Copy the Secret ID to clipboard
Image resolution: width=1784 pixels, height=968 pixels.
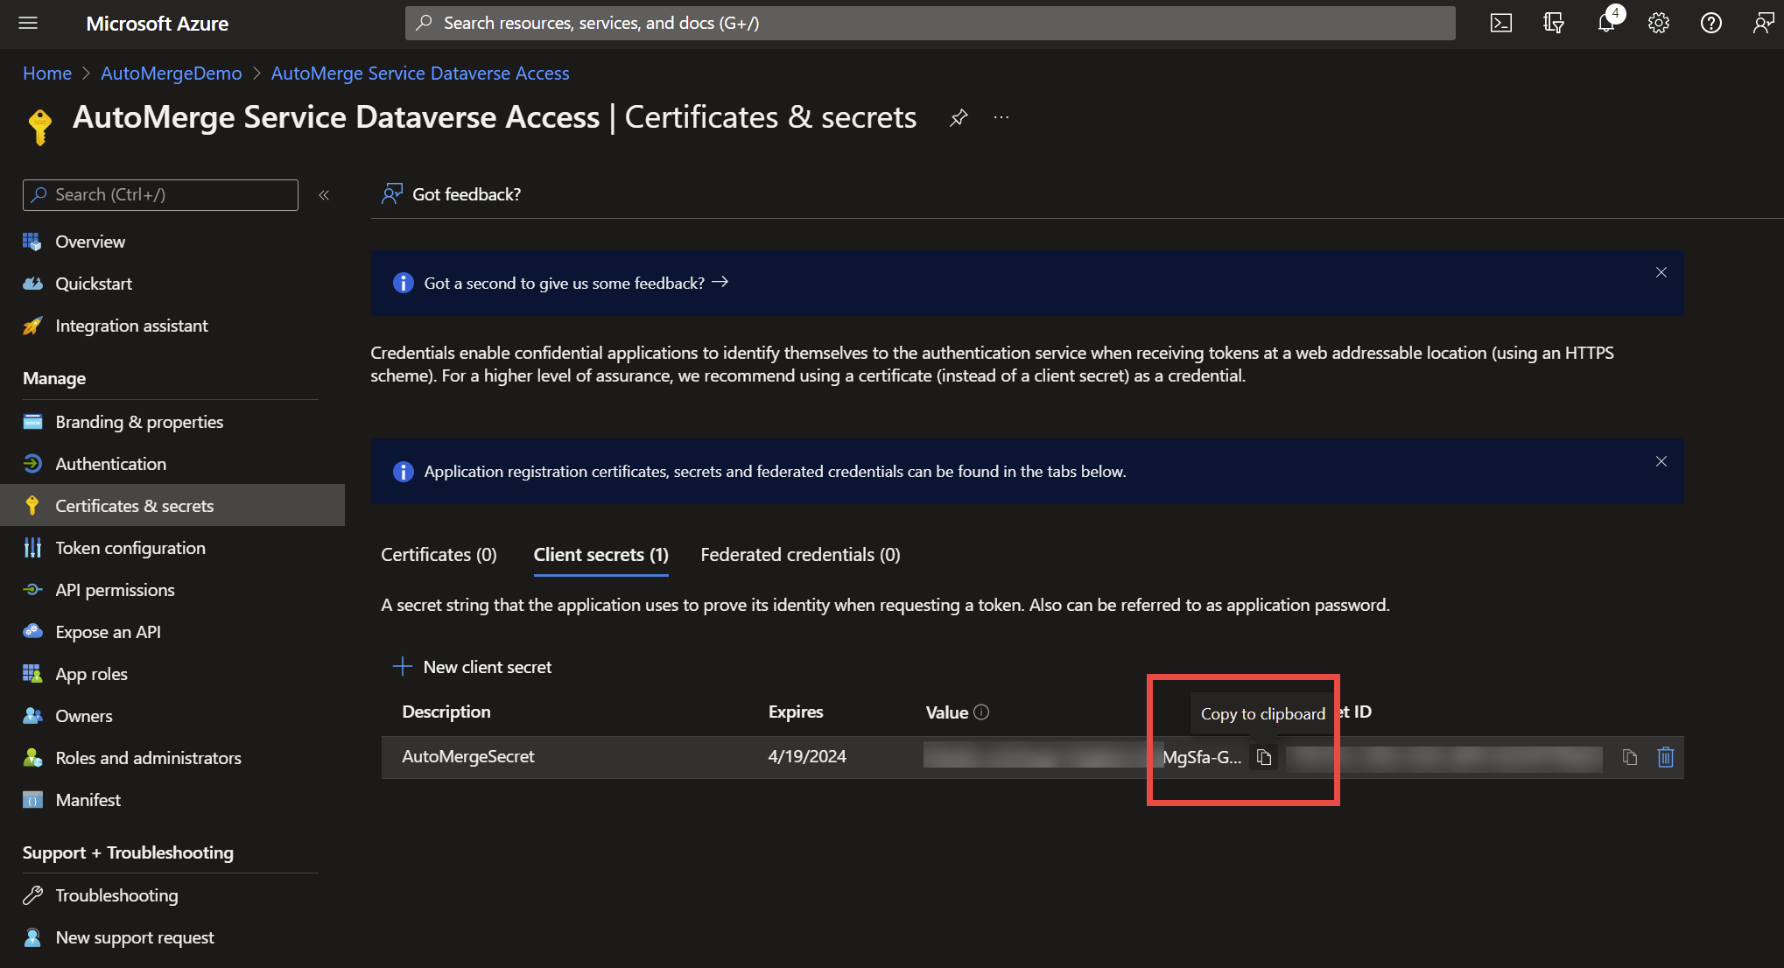pos(1629,757)
